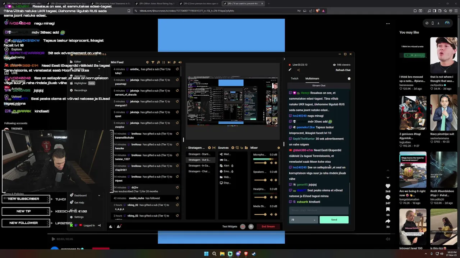Skip the current alert in Mini Feed
Screen dimensions: 460x258
click(x=169, y=62)
